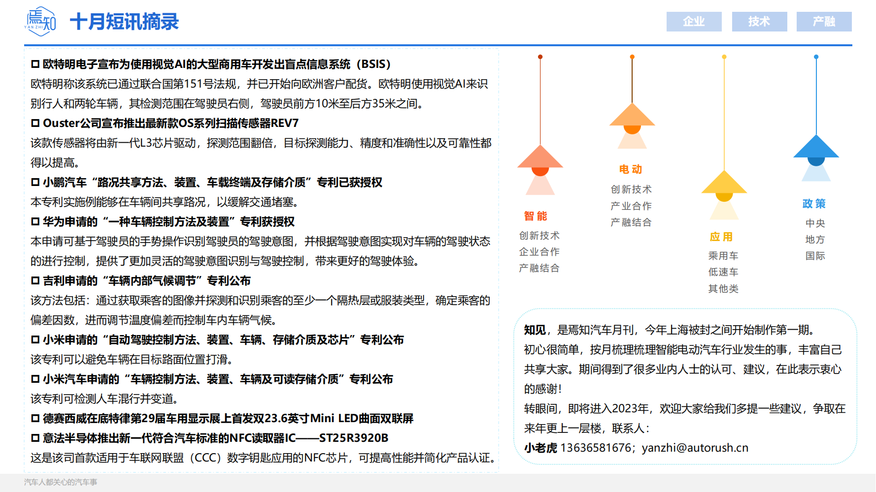Open the 企业 tab
Screen dimensions: 876x492
(x=694, y=22)
